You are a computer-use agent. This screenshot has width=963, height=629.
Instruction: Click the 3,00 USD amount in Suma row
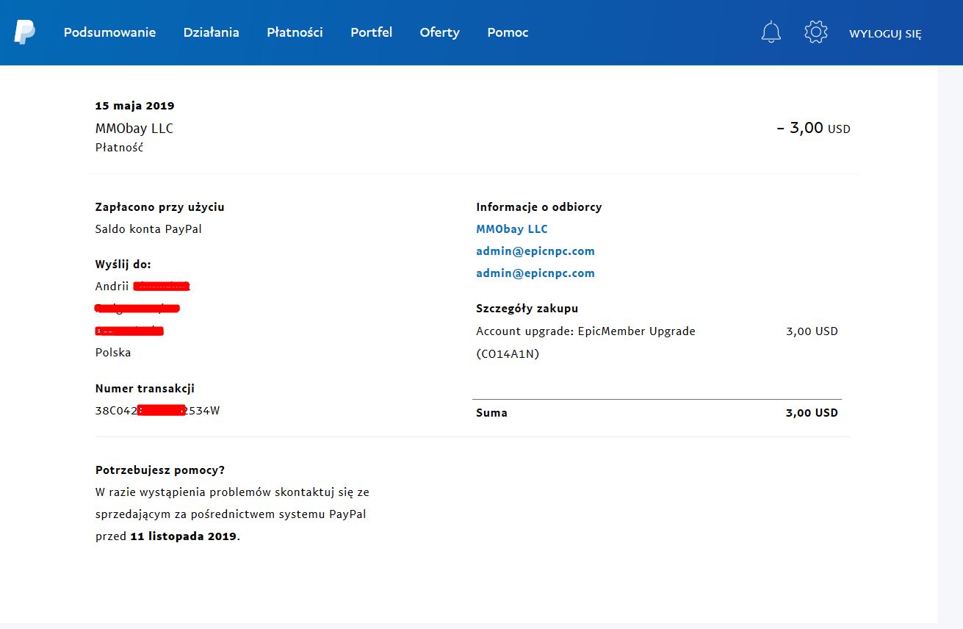tap(812, 413)
